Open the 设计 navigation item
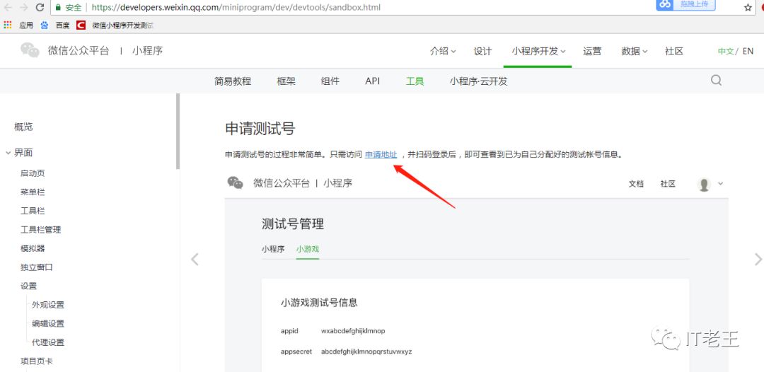 [x=482, y=51]
